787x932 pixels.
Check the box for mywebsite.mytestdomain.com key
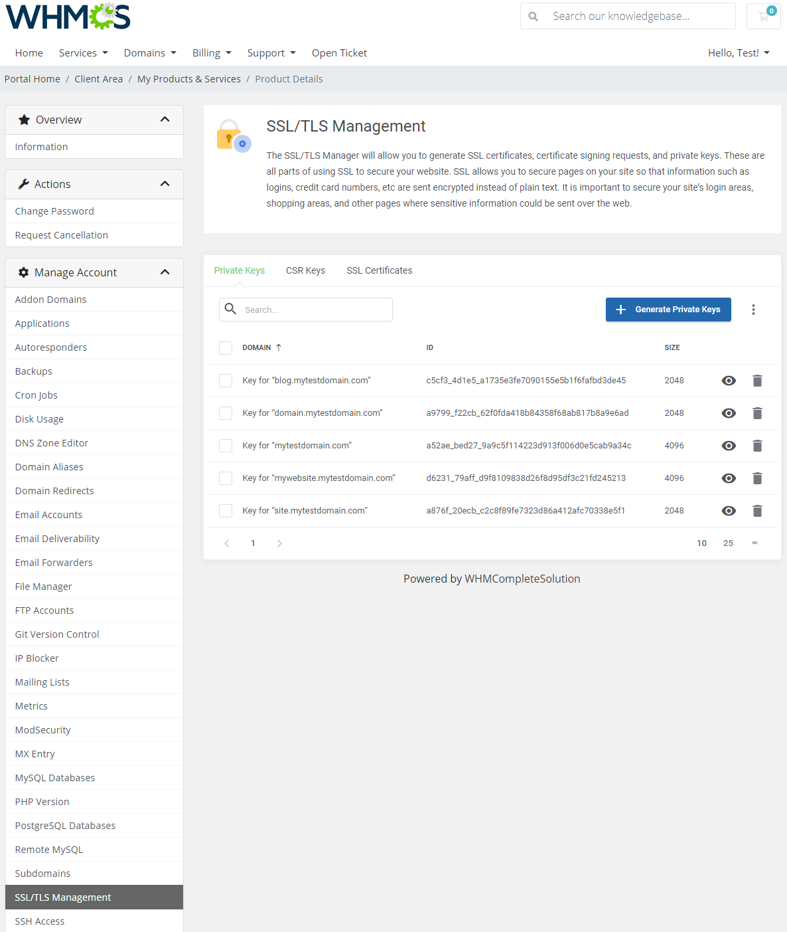pos(226,478)
